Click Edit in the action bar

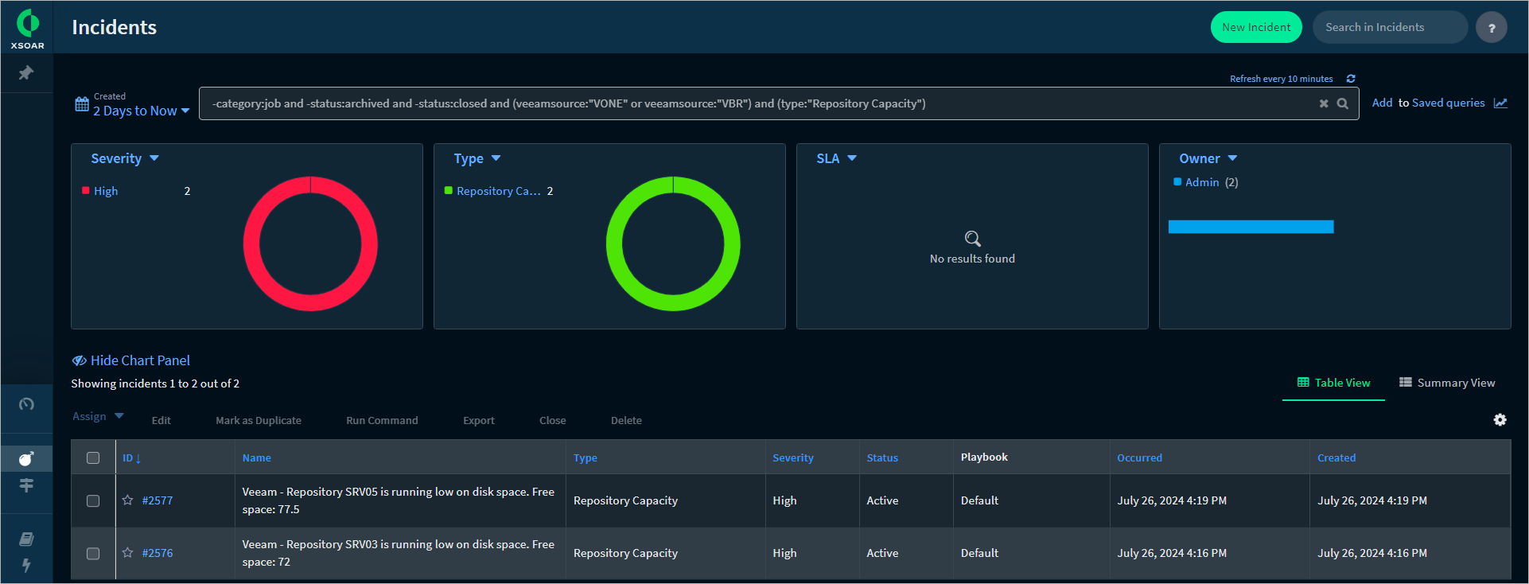click(x=161, y=420)
